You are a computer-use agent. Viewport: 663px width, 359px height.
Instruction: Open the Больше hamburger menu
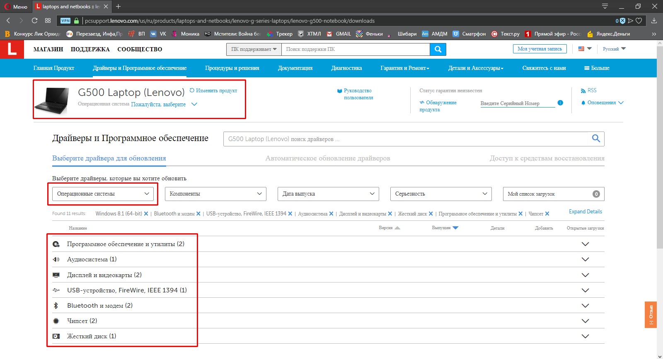pos(597,68)
